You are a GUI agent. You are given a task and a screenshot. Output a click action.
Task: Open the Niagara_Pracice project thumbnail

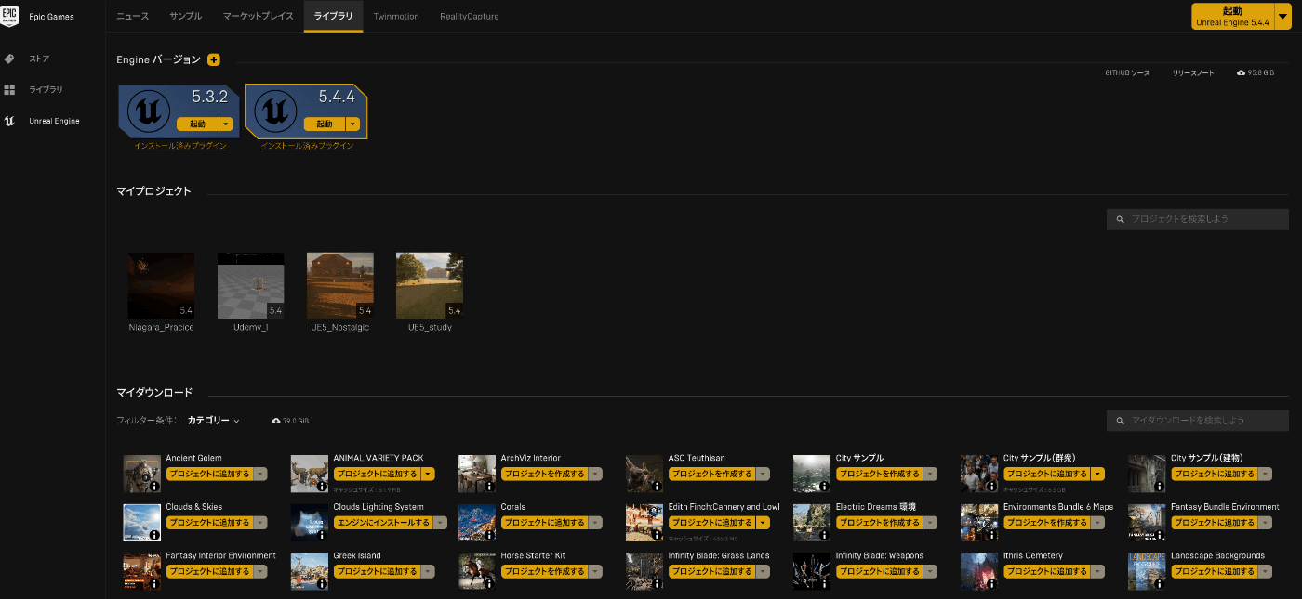coord(161,285)
